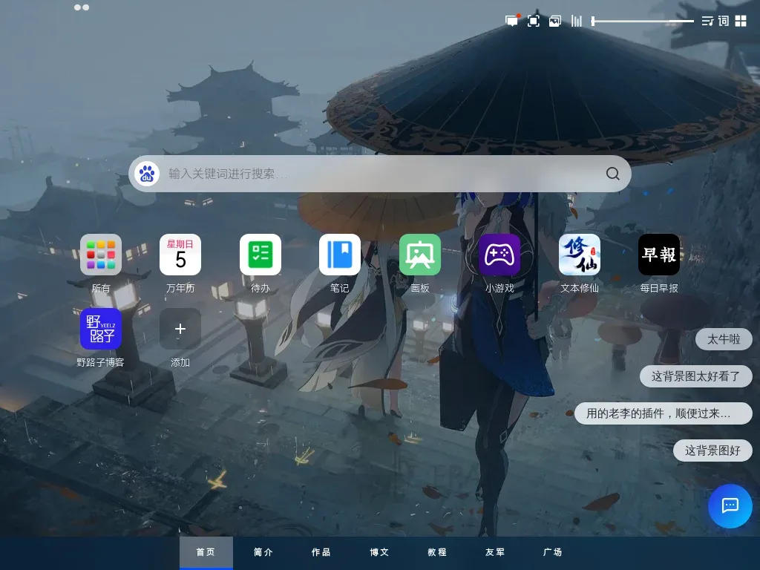This screenshot has width=760, height=570.
Task: Open the 野路子博客 shortcut
Action: [x=101, y=329]
